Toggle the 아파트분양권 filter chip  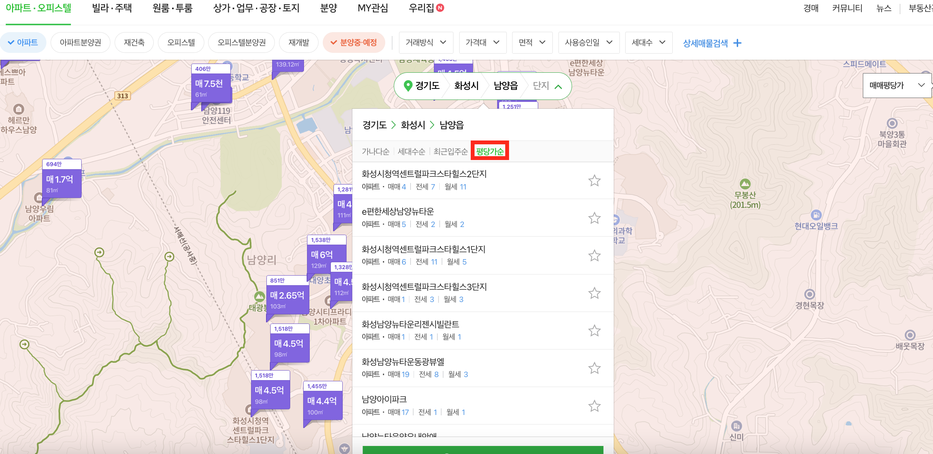(x=80, y=42)
